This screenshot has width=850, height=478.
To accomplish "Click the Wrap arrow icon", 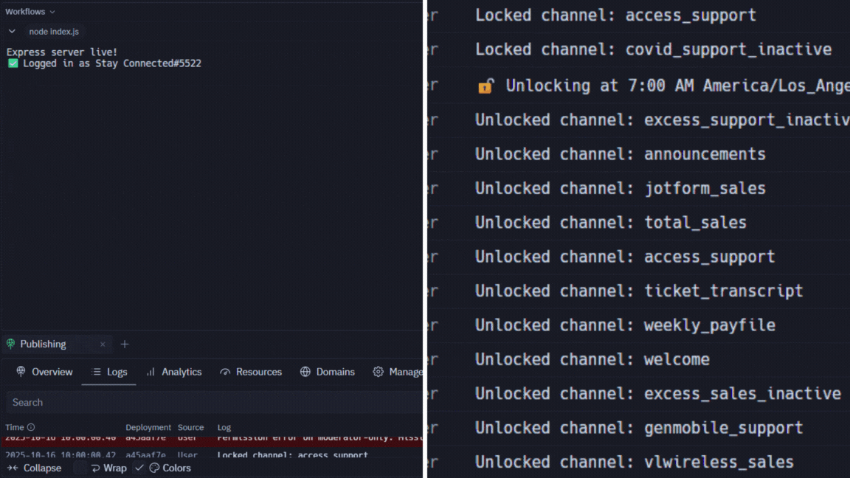I will (x=95, y=468).
